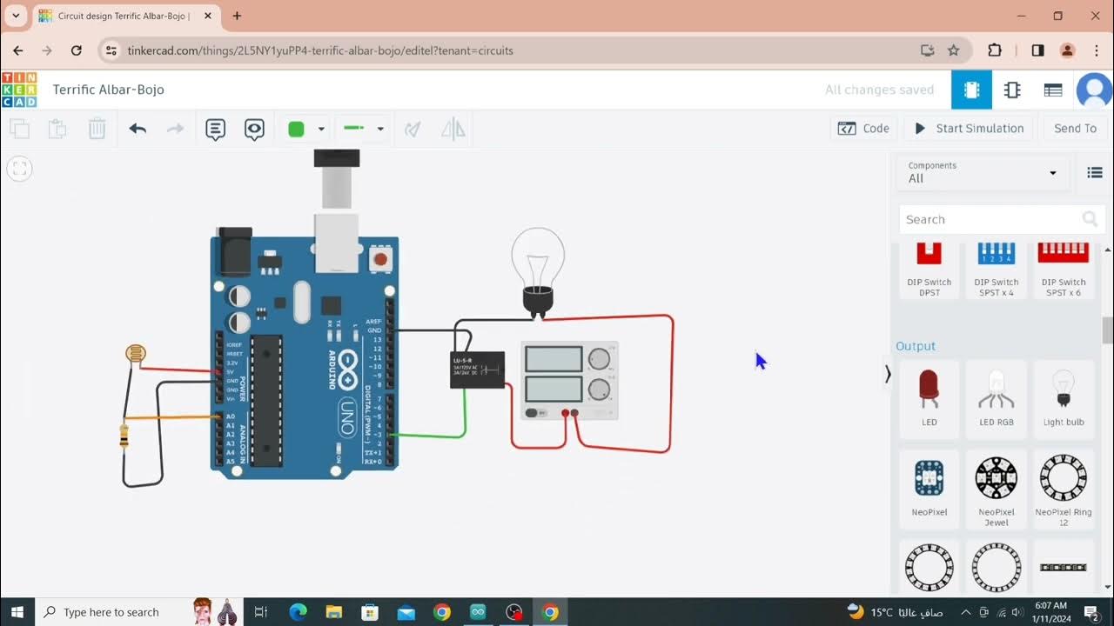Select DIP Switch SPST x 4
This screenshot has width=1114, height=626.
pos(997,270)
